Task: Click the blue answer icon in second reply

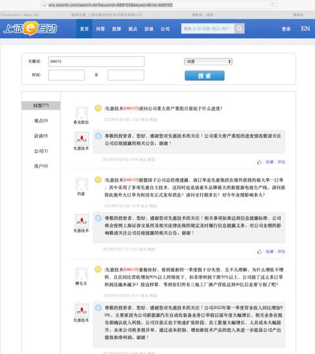Action: [x=98, y=218]
